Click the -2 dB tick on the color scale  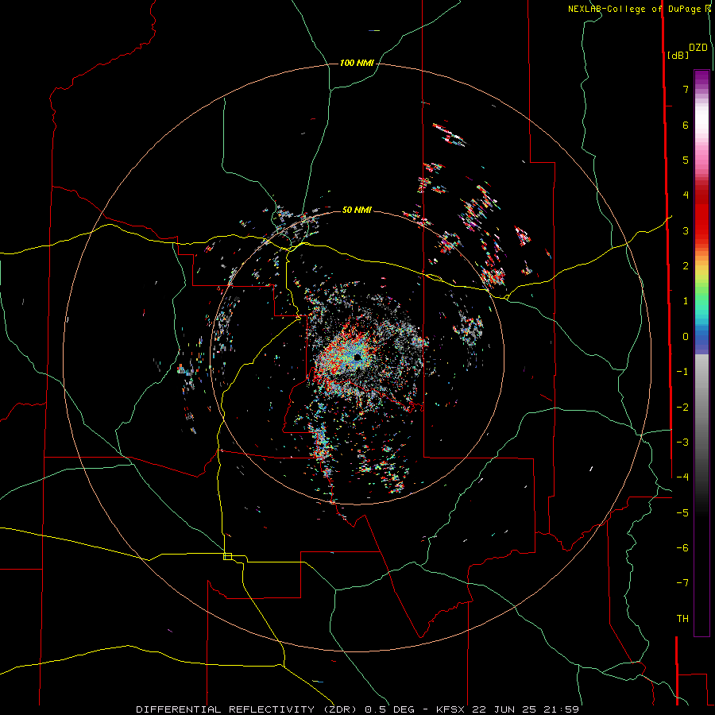[682, 408]
